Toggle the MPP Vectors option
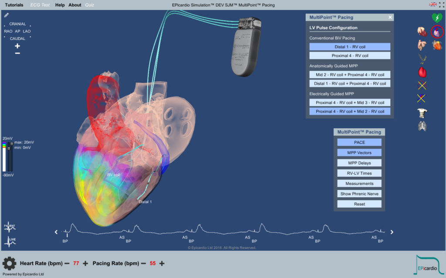The image size is (446, 278). (359, 152)
